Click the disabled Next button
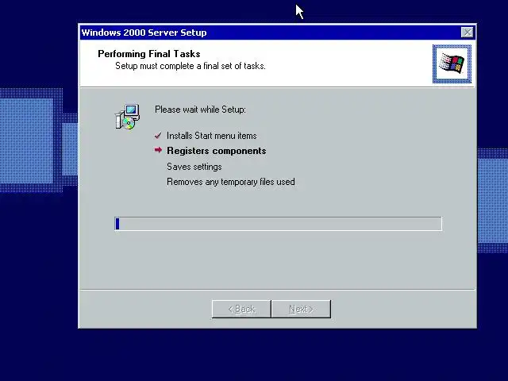The height and width of the screenshot is (381, 508). coord(302,309)
